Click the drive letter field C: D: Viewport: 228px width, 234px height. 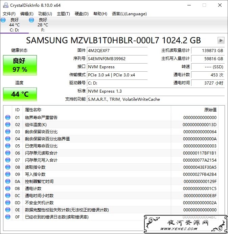click(117, 83)
